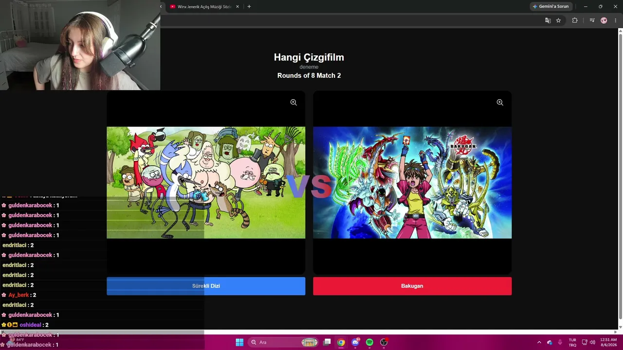Screen dimensions: 623x350
Task: Click the chat message from Ay_berk
Action: (19, 295)
